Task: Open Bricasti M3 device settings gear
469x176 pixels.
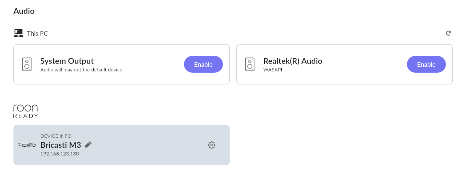Action: tap(212, 145)
